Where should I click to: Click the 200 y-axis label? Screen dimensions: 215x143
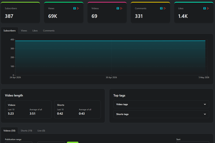pyautogui.click(x=12, y=57)
